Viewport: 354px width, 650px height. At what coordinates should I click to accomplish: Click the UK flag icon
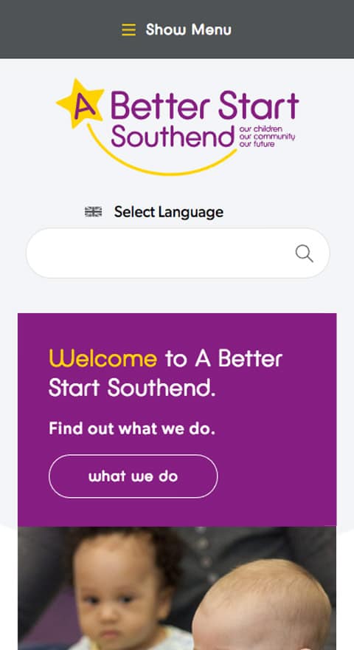pos(93,212)
